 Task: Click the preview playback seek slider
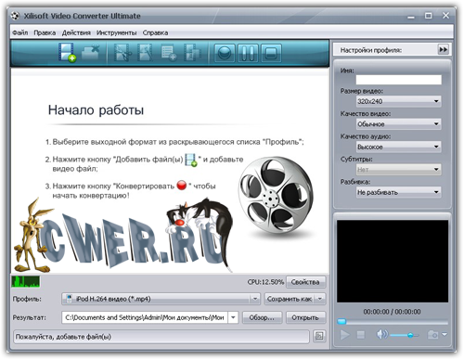393,322
